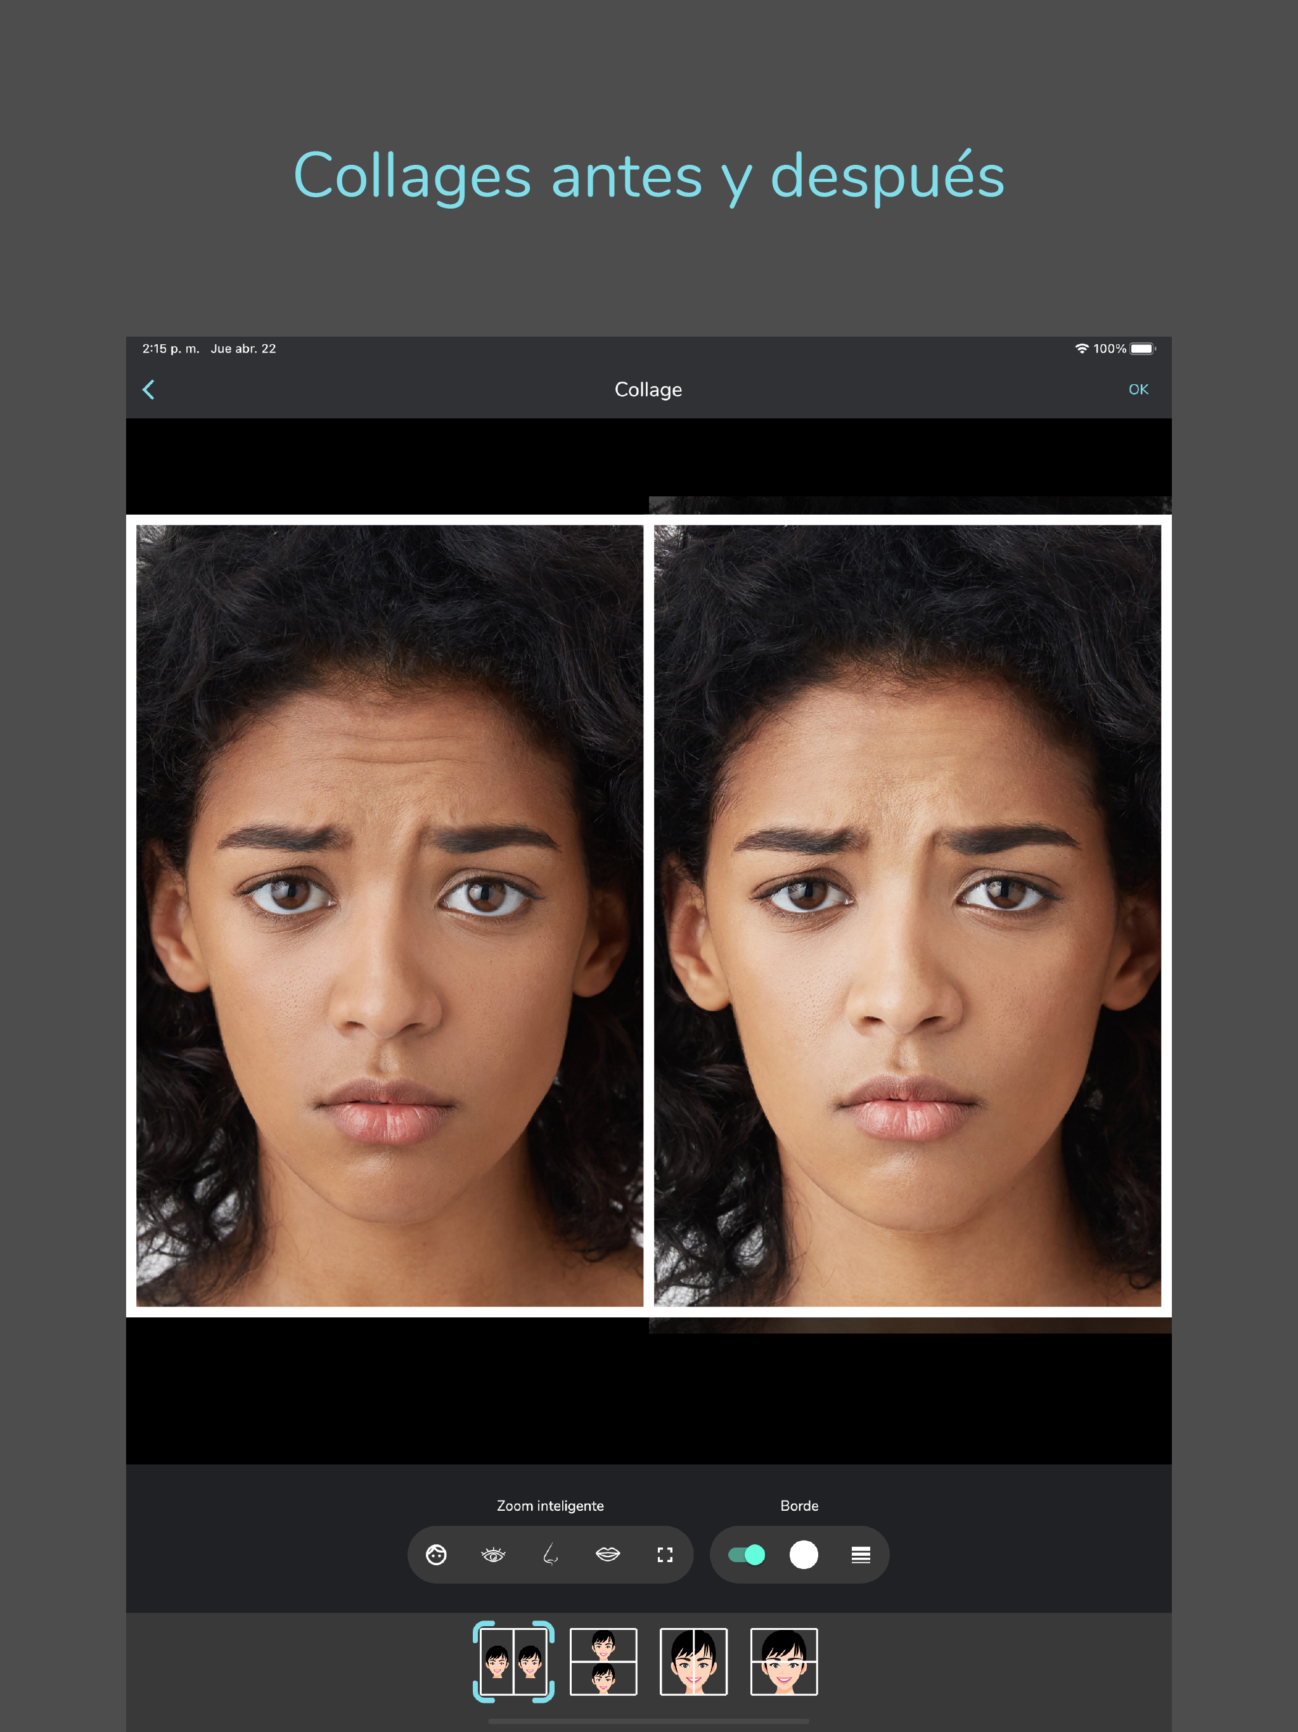1298x1732 pixels.
Task: Zoom collage to the lips
Action: tap(608, 1554)
